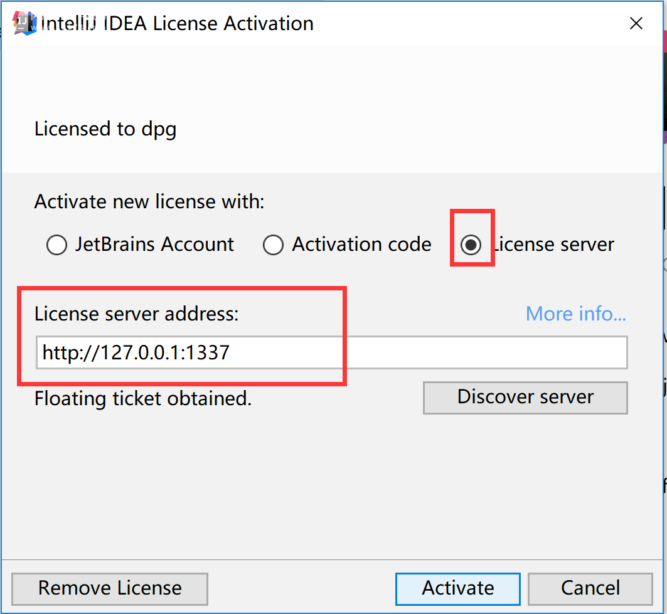Image resolution: width=667 pixels, height=614 pixels.
Task: Click the dialog title bar text
Action: coord(177,24)
